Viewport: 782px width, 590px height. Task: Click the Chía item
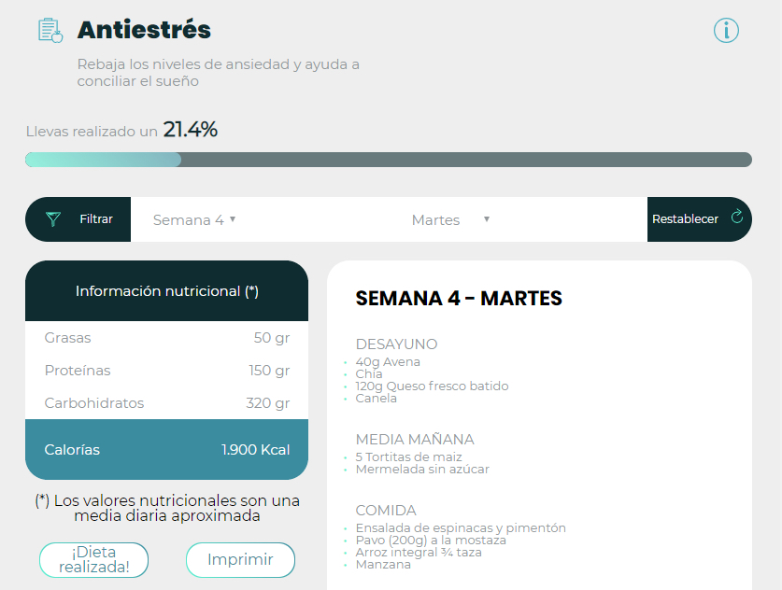[369, 373]
